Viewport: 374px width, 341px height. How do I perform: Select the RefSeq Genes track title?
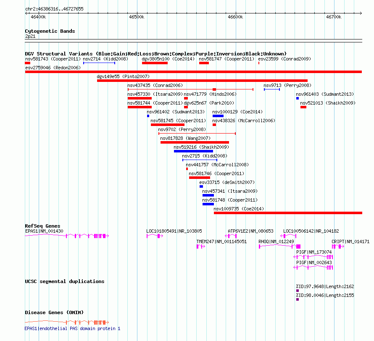pos(42,226)
